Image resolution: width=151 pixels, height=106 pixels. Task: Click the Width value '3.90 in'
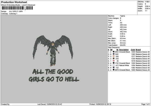click(147, 8)
